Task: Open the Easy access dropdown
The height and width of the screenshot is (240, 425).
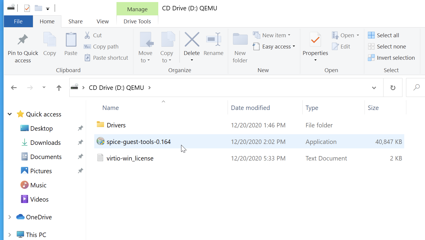Action: coord(274,46)
